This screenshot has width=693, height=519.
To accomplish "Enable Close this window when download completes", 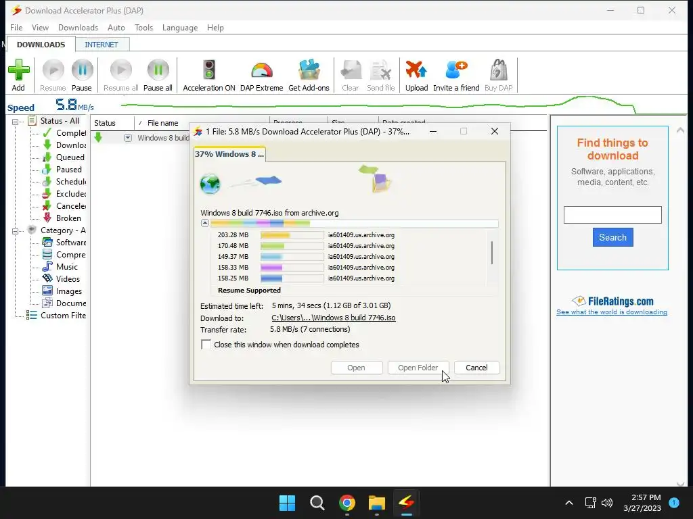I will click(x=206, y=344).
